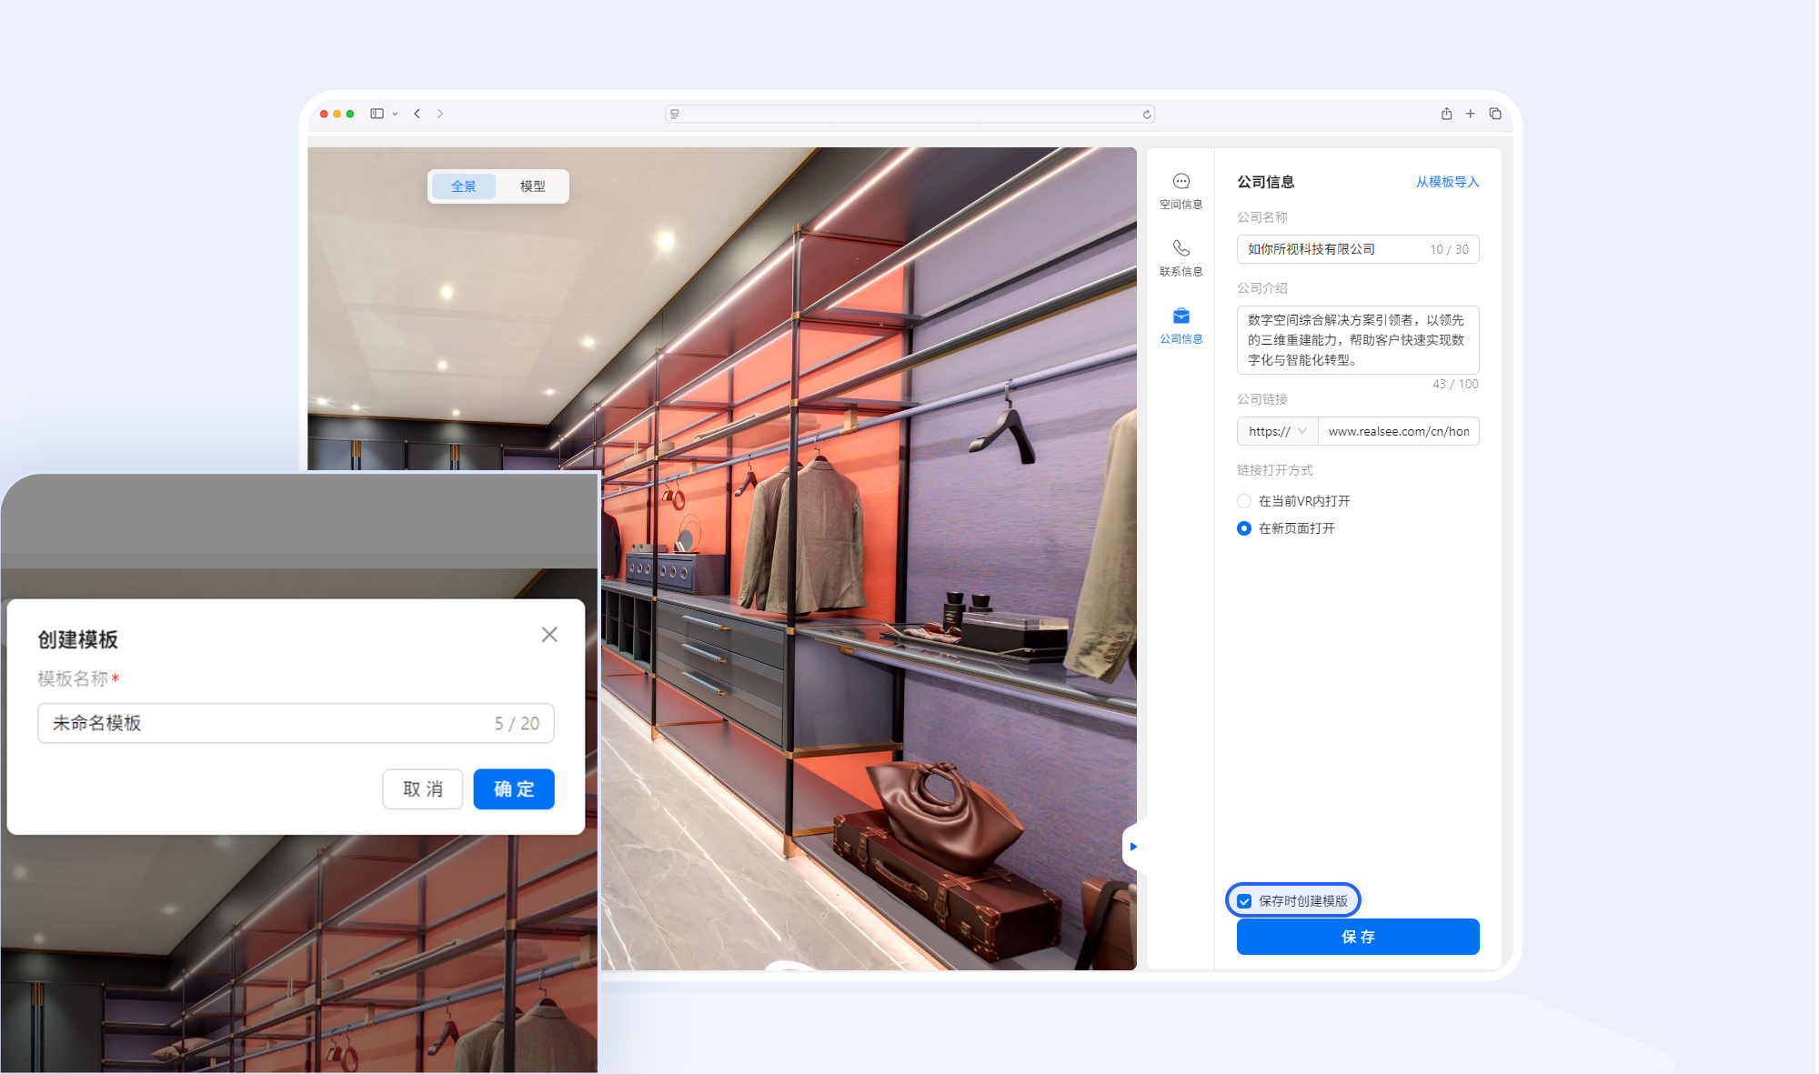Select 在当前VR内打开 radio option
The height and width of the screenshot is (1074, 1819).
coord(1244,501)
